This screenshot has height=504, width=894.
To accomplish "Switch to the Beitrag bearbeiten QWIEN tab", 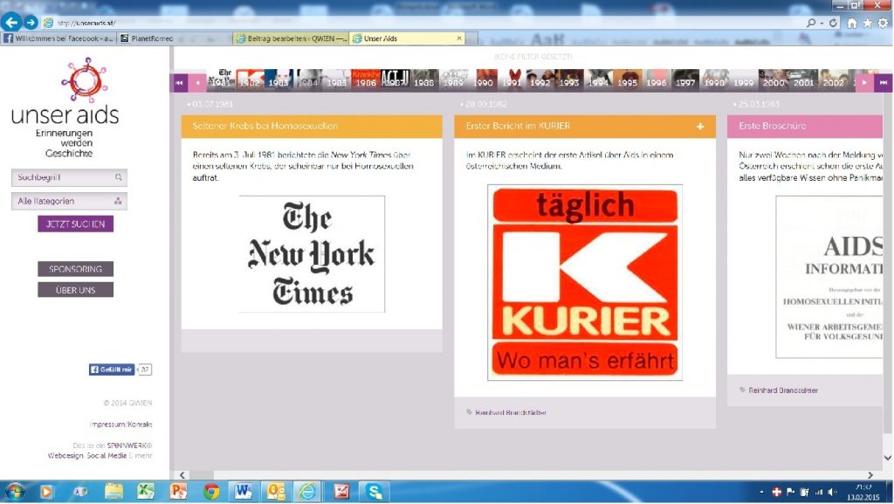I will [291, 38].
